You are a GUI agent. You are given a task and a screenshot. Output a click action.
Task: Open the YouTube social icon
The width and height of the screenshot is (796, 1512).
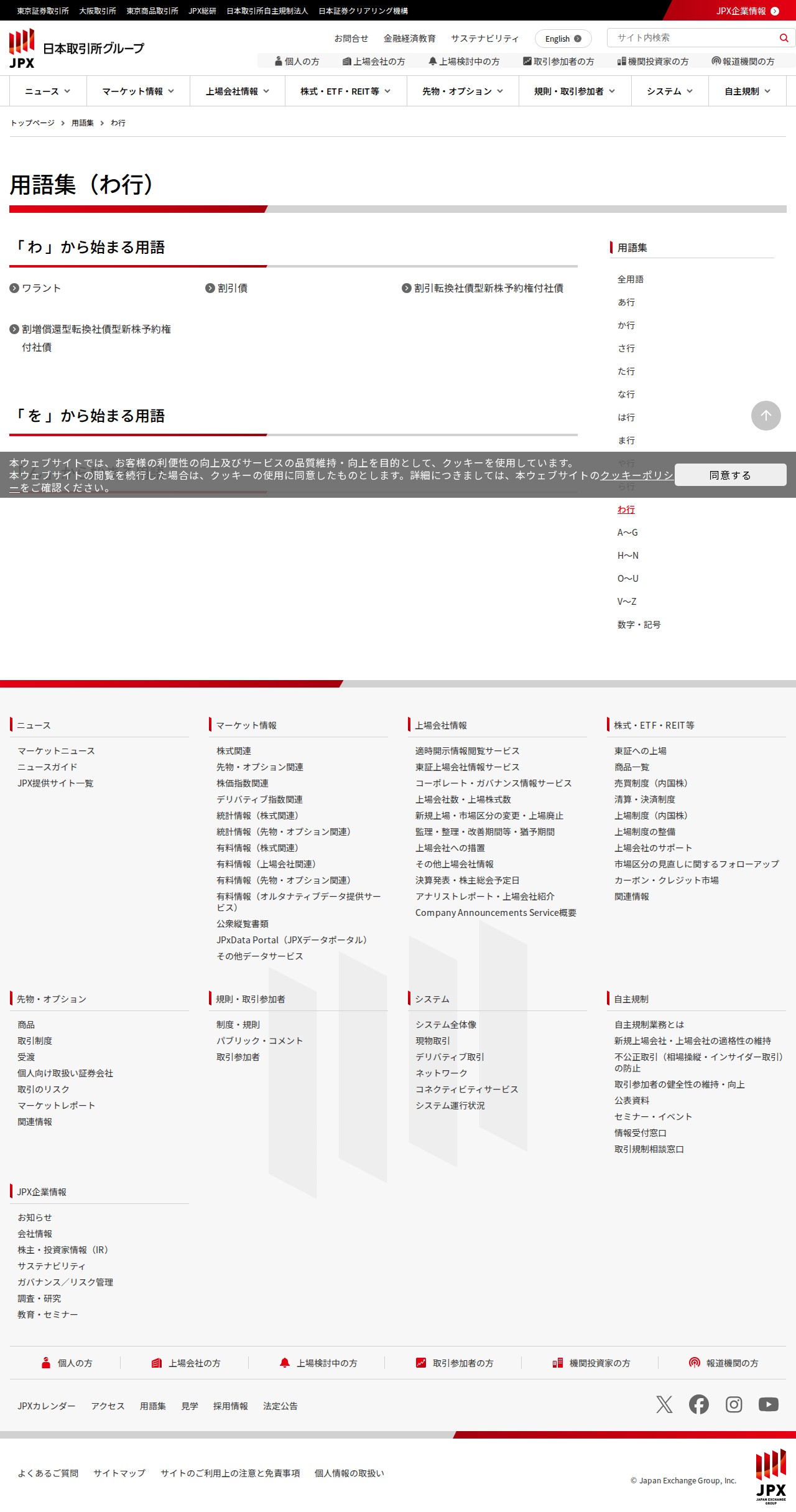769,1405
